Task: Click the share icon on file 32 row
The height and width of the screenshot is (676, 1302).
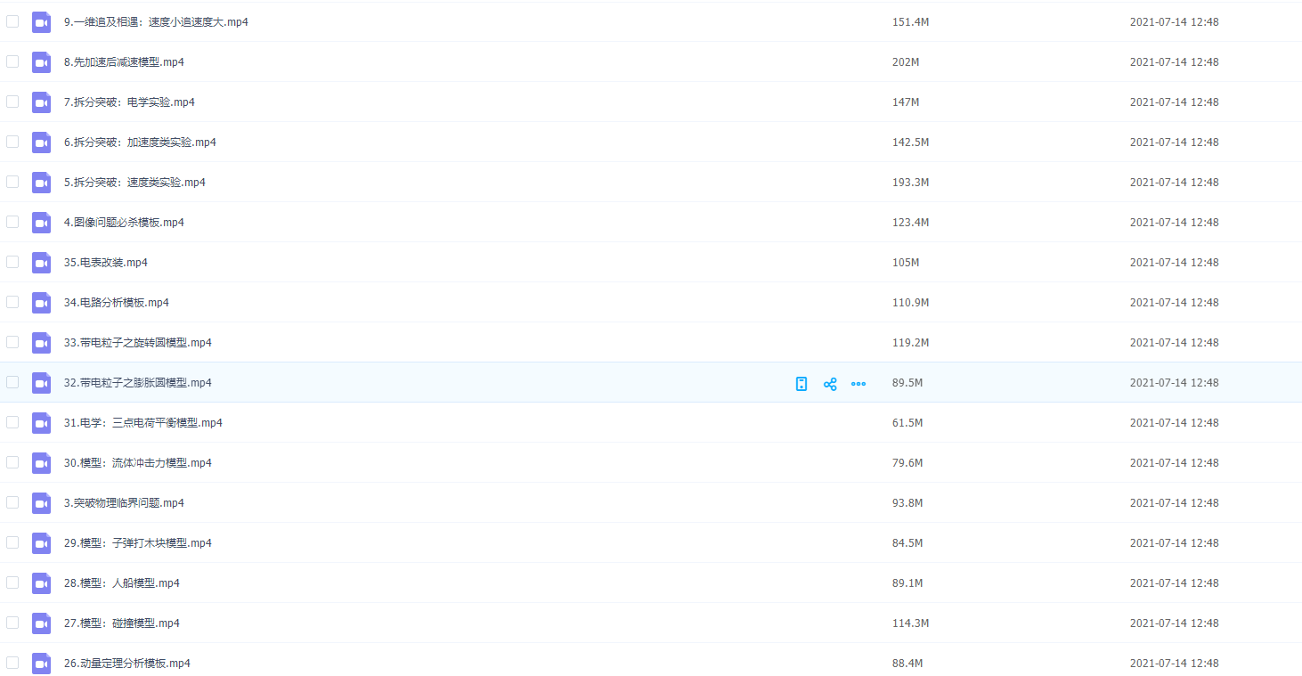Action: (830, 384)
